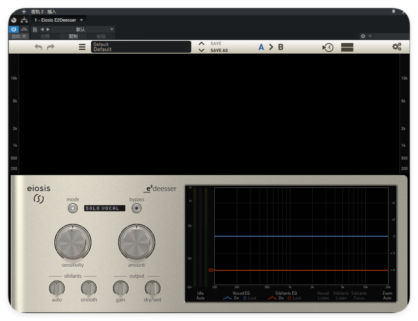Click the large sensitivity knob
Image resolution: width=418 pixels, height=321 pixels.
tap(73, 242)
